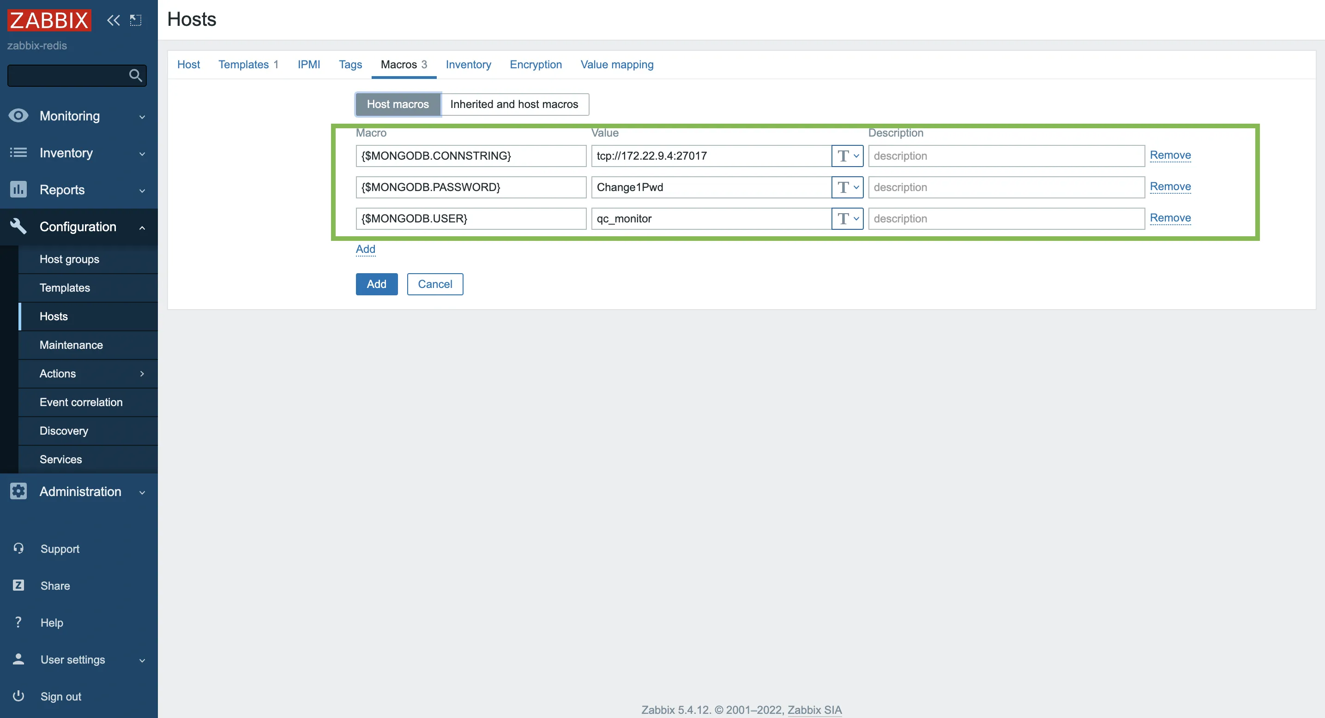The width and height of the screenshot is (1325, 718).
Task: Click the Inventory list icon
Action: pyautogui.click(x=18, y=153)
